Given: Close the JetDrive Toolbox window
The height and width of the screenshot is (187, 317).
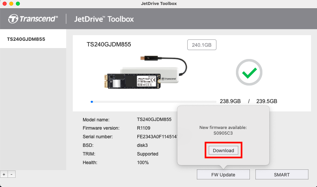Looking at the screenshot, I should pyautogui.click(x=4, y=4).
